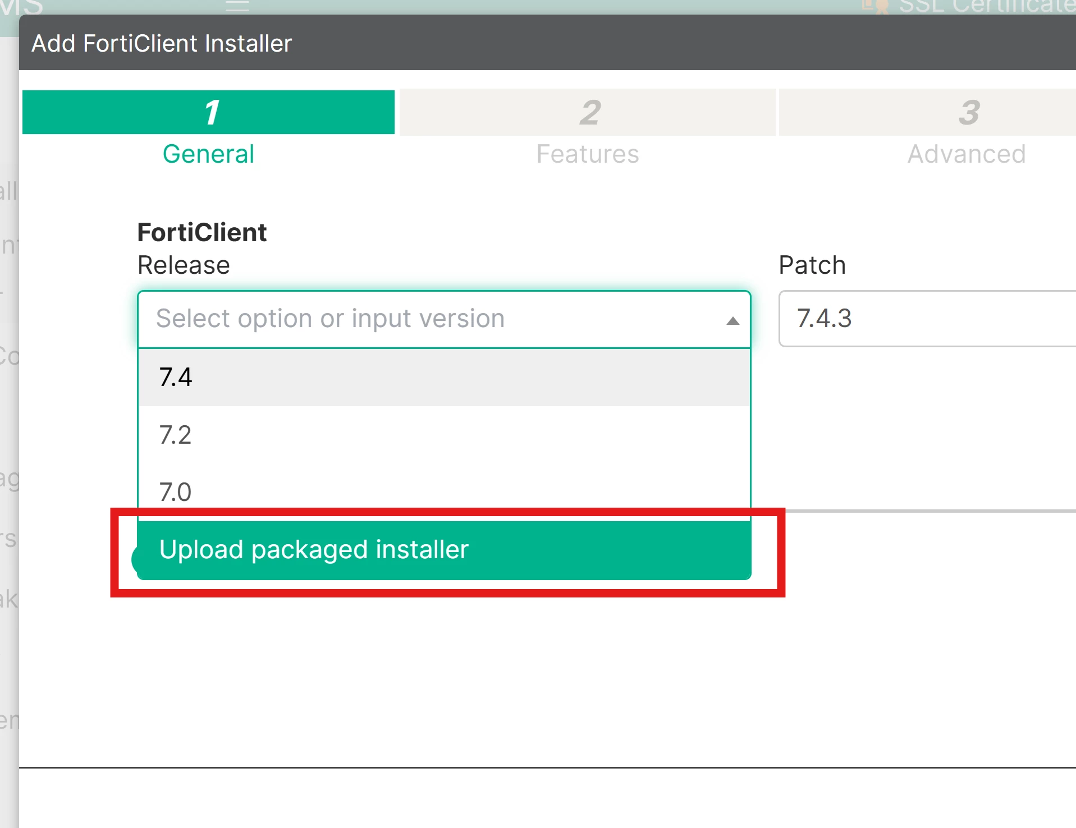1076x828 pixels.
Task: Choose Upload packaged installer option
Action: coord(444,550)
